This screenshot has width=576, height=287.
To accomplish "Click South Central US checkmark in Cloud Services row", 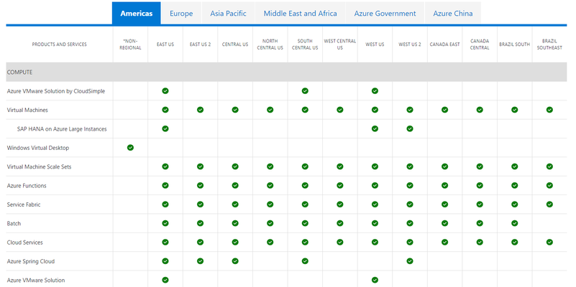I will [x=305, y=243].
